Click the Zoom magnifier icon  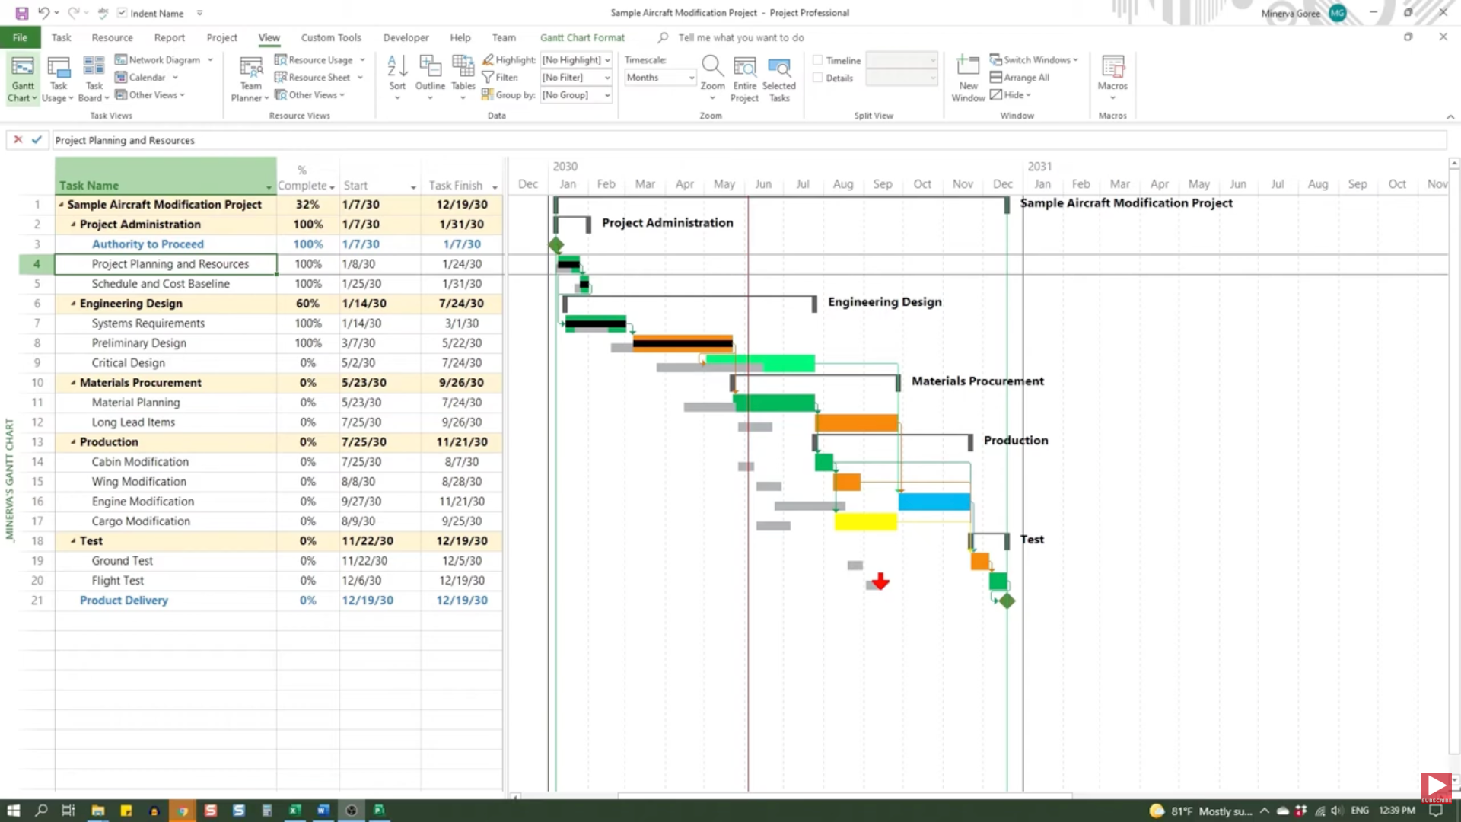pyautogui.click(x=712, y=67)
